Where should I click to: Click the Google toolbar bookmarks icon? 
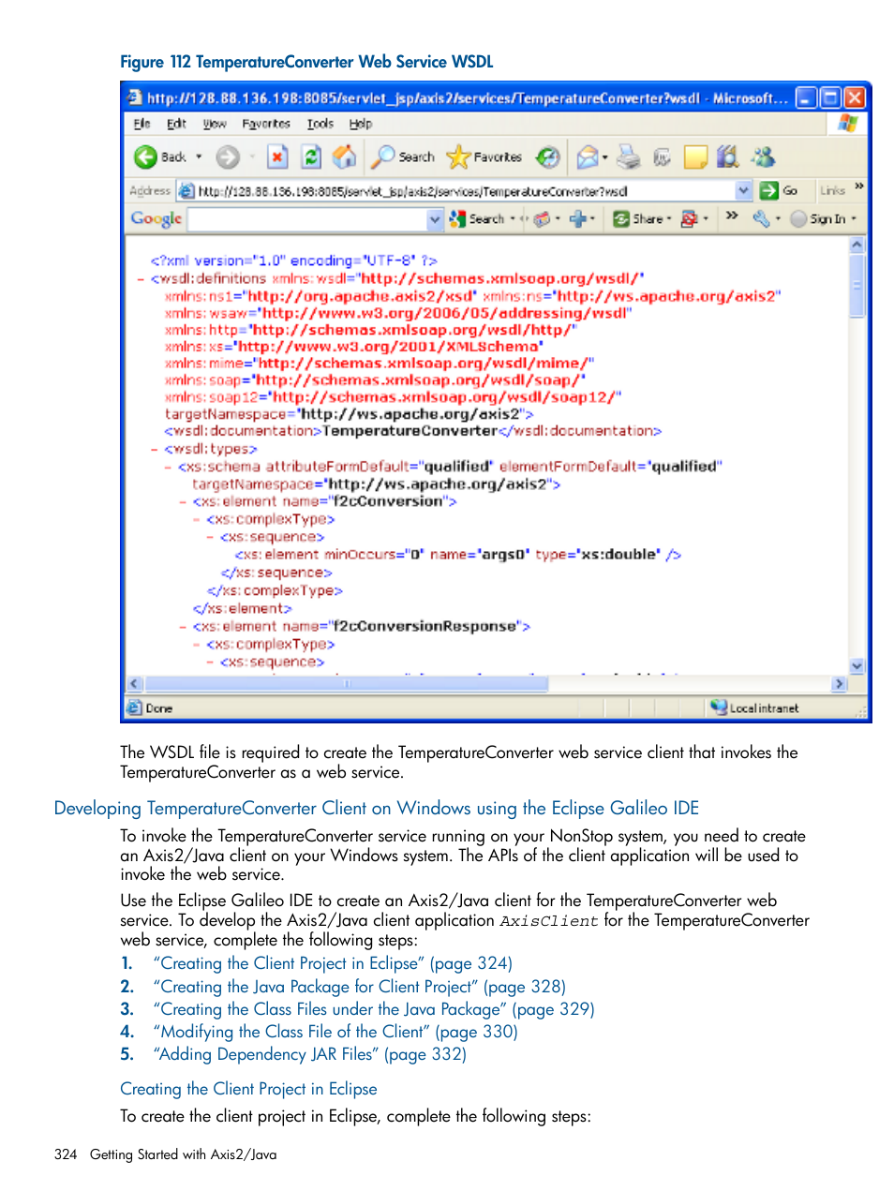542,218
